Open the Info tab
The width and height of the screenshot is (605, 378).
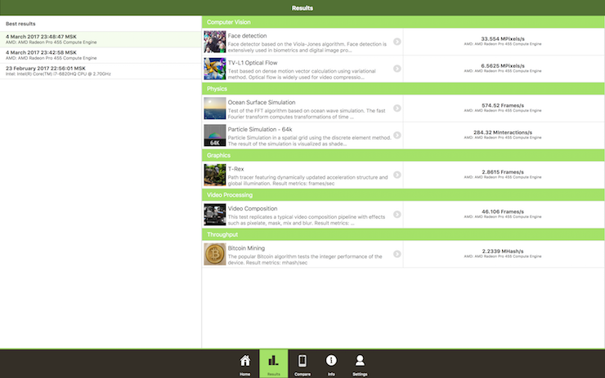[331, 364]
